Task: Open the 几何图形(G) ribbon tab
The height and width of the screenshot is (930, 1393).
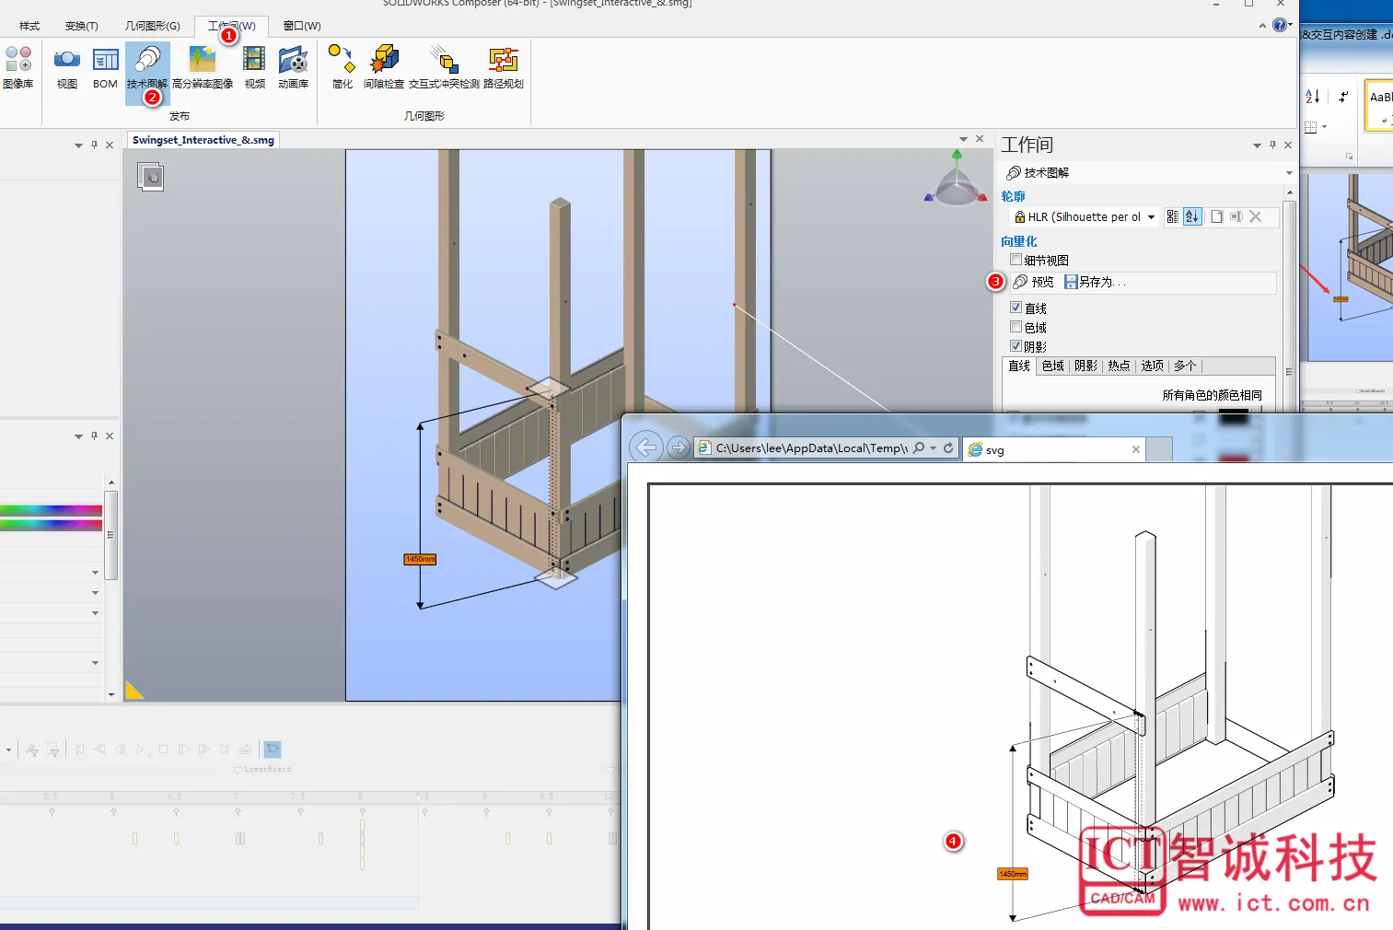Action: [153, 26]
